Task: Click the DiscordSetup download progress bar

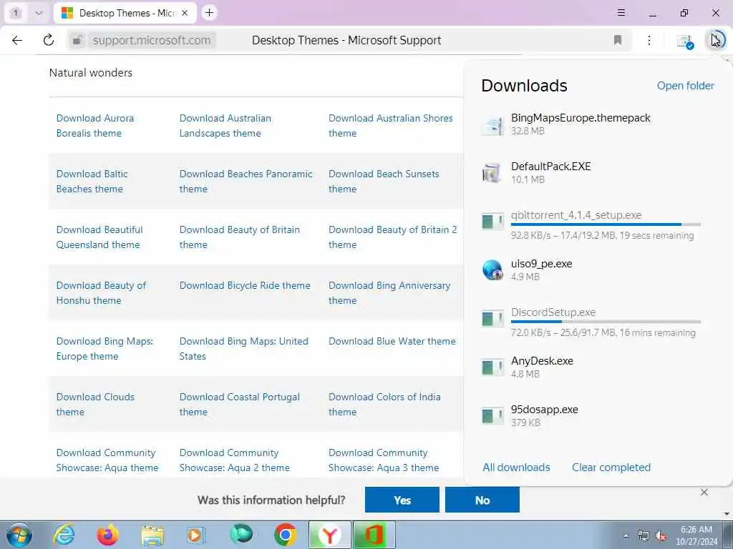Action: tap(606, 322)
